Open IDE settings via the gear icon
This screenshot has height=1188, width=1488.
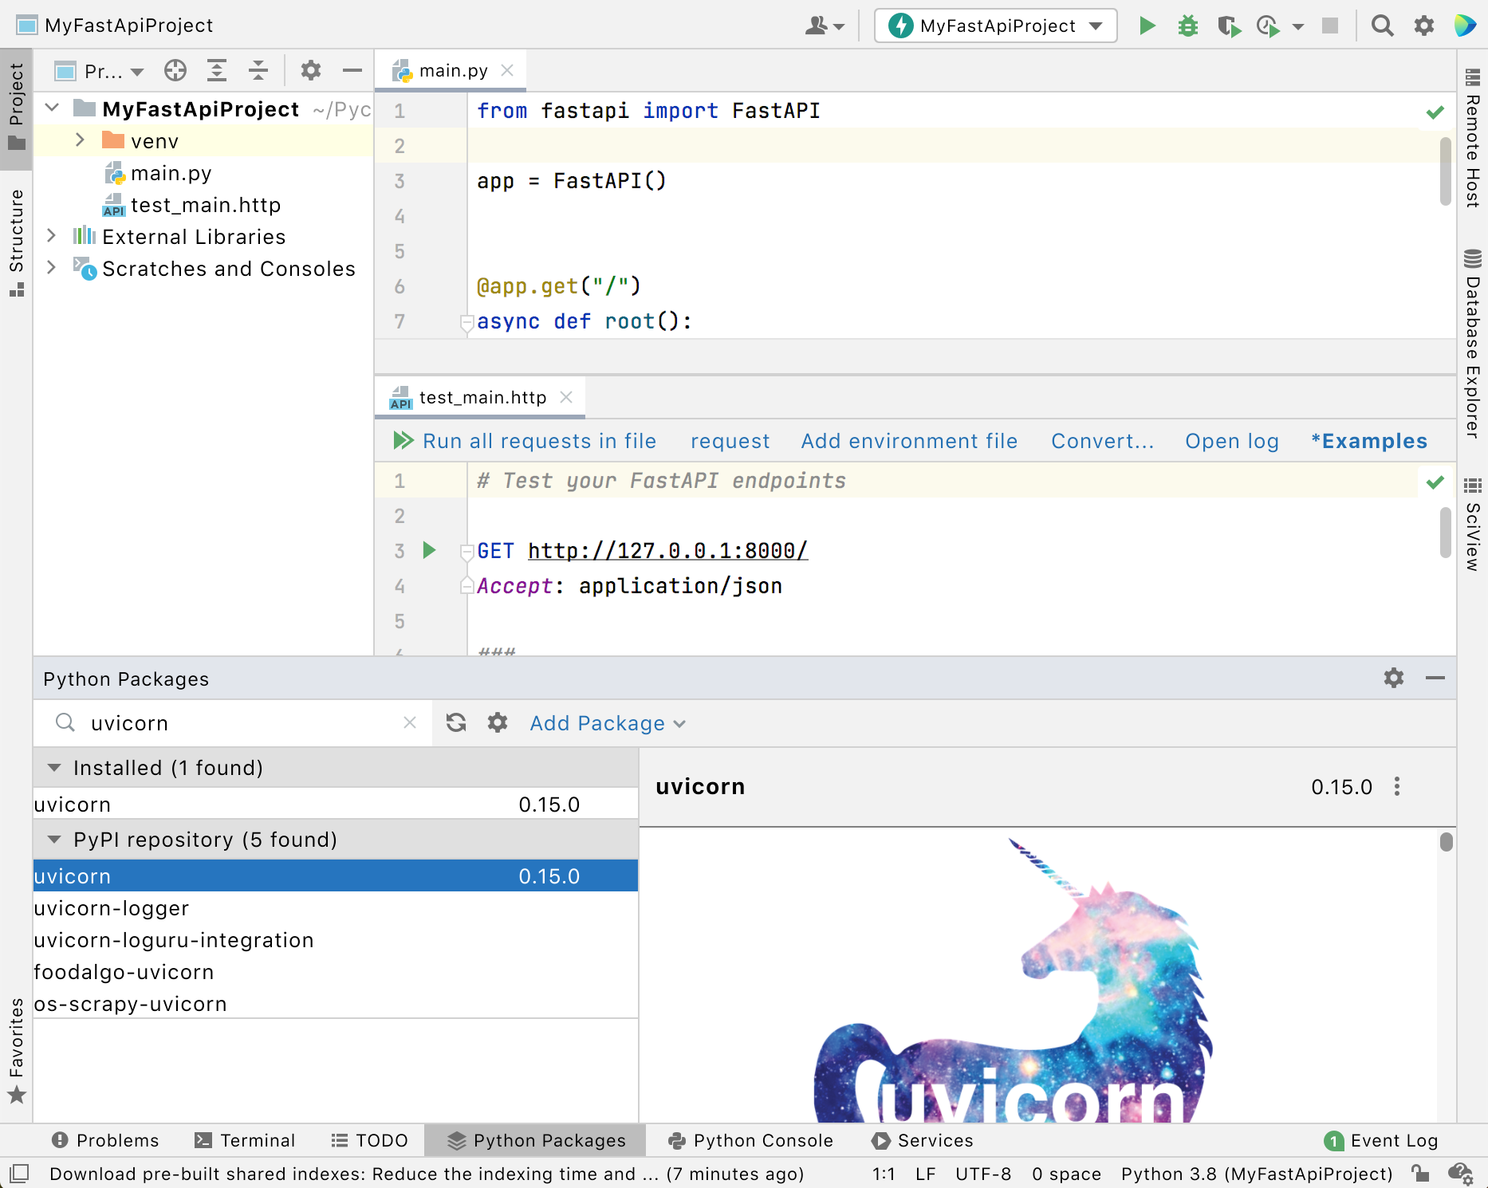[1424, 25]
